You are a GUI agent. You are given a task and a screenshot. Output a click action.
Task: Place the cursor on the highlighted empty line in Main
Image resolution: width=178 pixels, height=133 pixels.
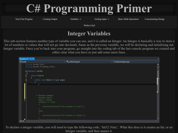(x=92, y=84)
